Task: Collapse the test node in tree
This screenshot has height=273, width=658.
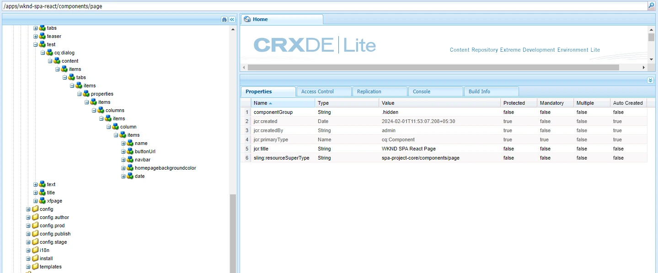Action: [x=36, y=44]
